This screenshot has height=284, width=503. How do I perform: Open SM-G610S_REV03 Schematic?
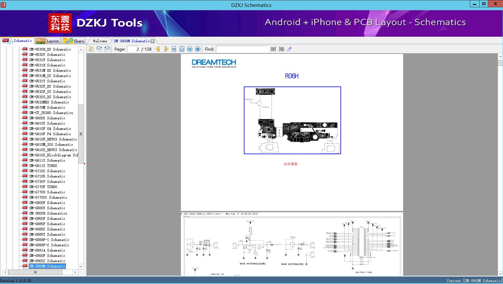coord(53,150)
